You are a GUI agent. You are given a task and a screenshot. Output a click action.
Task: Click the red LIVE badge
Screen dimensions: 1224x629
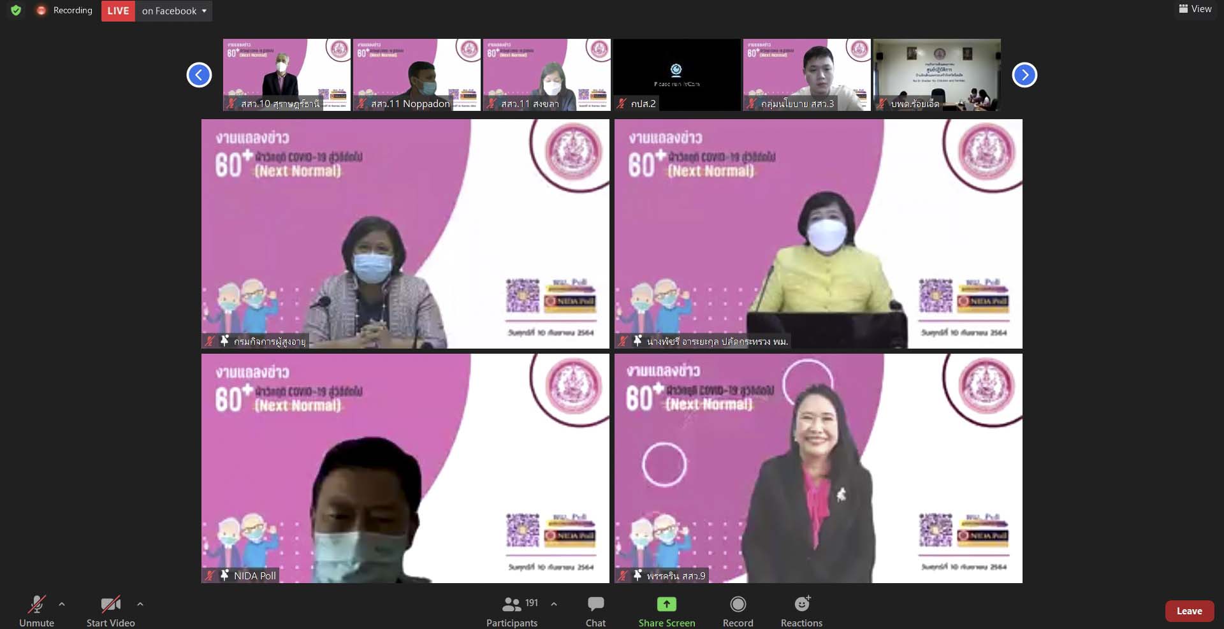point(118,11)
